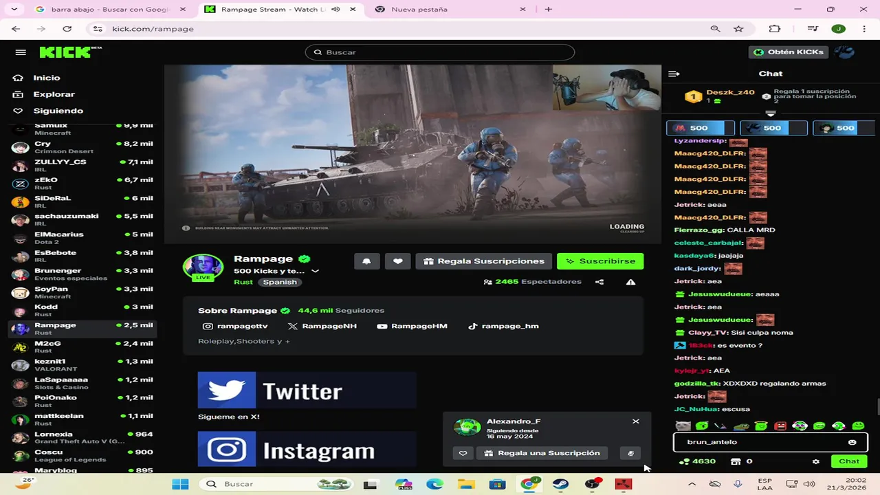This screenshot has height=495, width=880.
Task: Click Regala una Suscripción on the user card
Action: [x=542, y=453]
